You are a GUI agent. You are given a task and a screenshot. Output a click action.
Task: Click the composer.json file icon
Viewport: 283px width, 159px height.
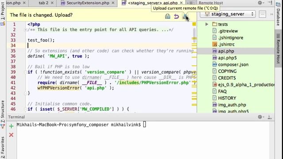(214, 64)
